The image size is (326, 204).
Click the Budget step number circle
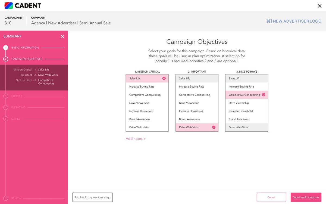tap(6, 96)
